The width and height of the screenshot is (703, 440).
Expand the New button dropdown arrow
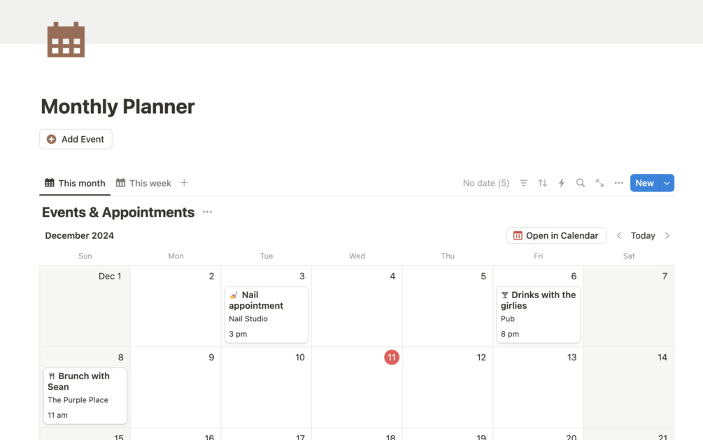pyautogui.click(x=667, y=183)
